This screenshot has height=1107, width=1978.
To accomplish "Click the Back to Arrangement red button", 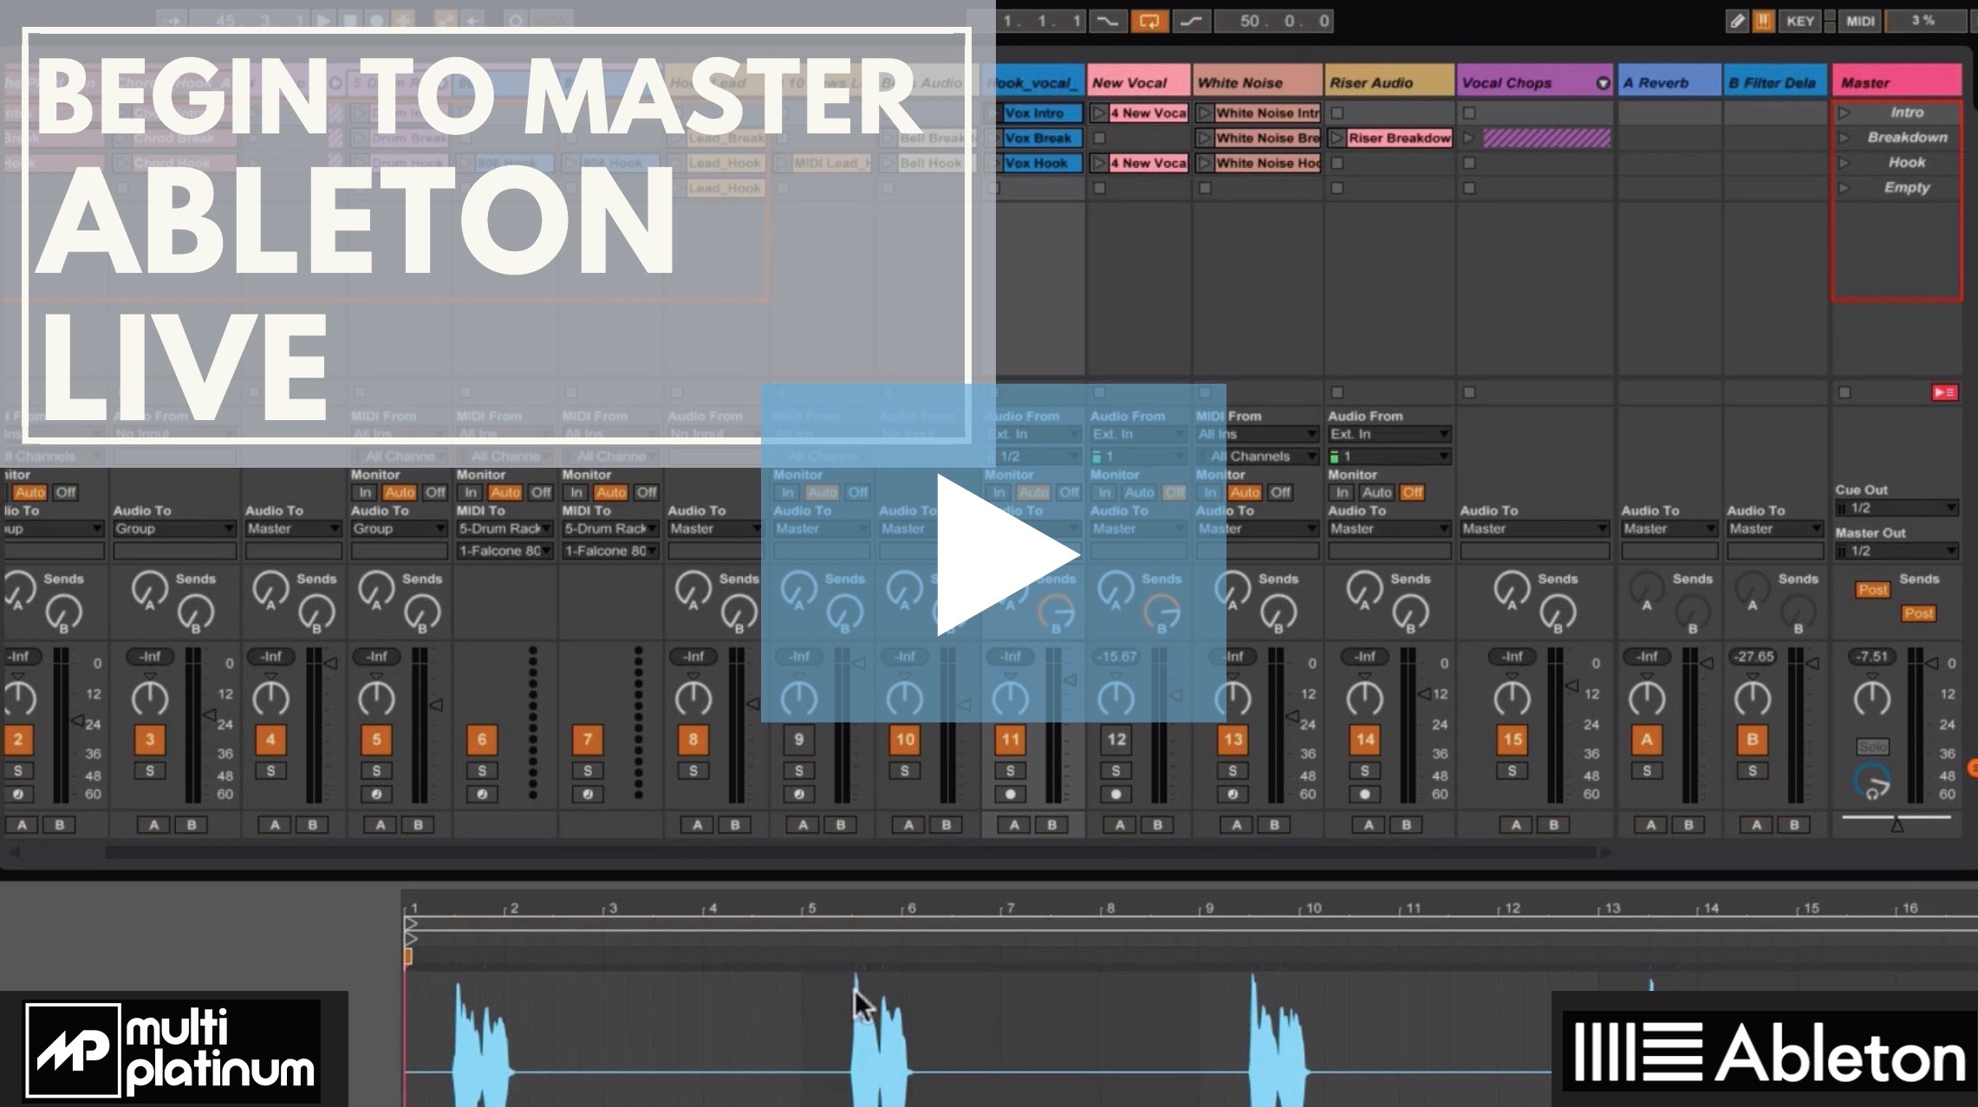I will tap(1944, 393).
